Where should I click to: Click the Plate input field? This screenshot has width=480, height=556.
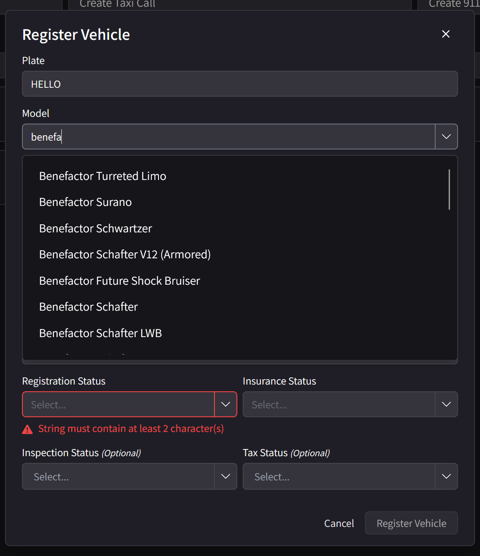click(240, 84)
